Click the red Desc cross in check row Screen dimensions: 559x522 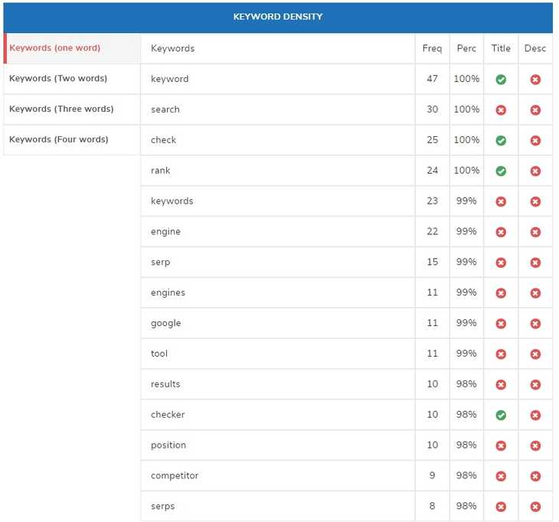[535, 140]
